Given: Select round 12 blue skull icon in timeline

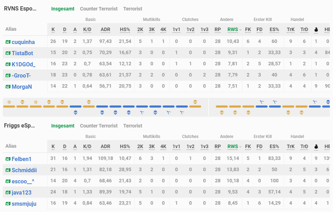Looking at the screenshot, I should click(x=155, y=112).
